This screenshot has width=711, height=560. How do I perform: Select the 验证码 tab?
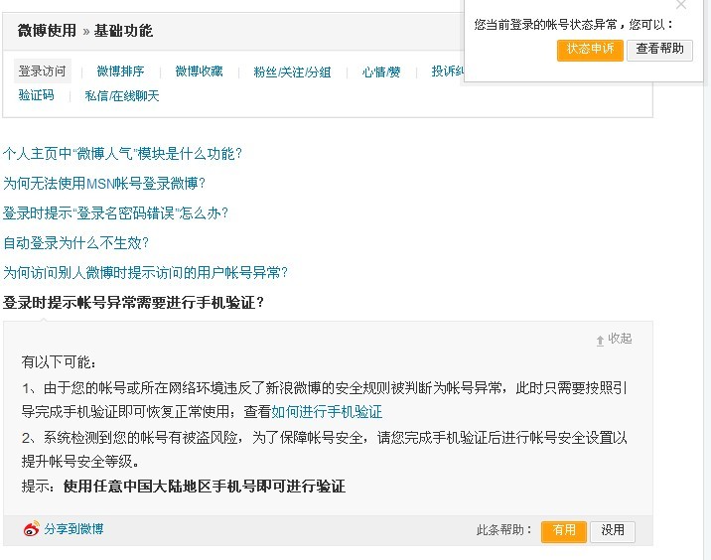point(36,95)
